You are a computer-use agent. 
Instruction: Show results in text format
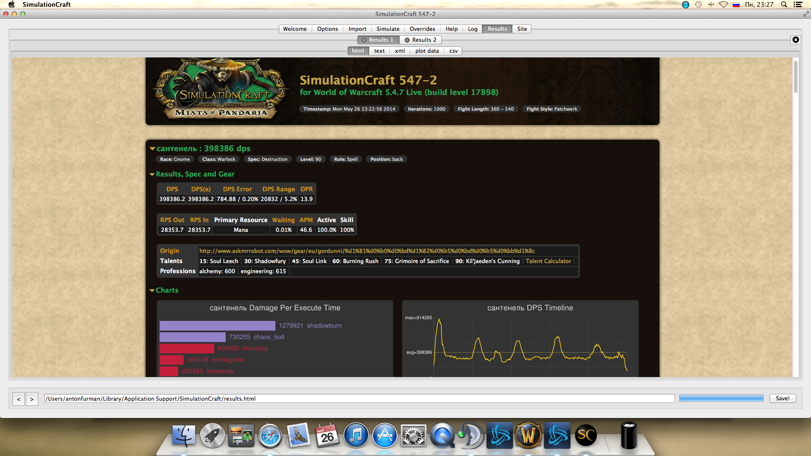click(x=379, y=51)
